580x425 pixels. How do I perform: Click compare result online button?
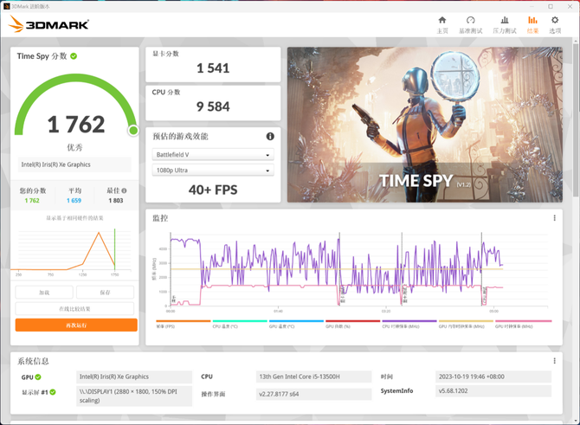tap(74, 308)
